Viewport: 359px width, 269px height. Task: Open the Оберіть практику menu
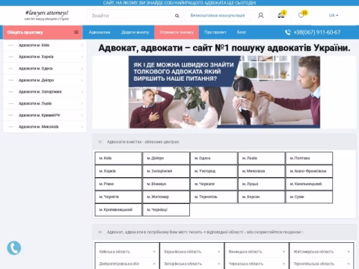point(43,32)
